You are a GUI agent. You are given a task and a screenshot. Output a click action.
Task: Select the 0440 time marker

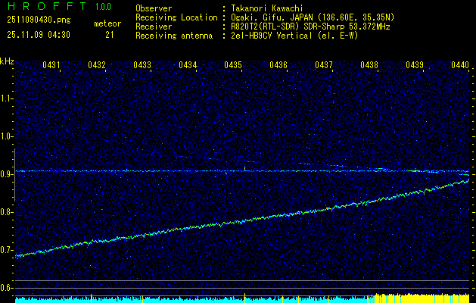pyautogui.click(x=460, y=66)
